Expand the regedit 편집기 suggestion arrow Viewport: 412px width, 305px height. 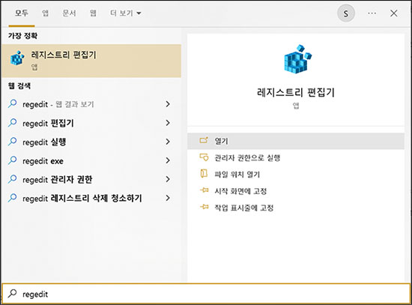click(x=168, y=123)
